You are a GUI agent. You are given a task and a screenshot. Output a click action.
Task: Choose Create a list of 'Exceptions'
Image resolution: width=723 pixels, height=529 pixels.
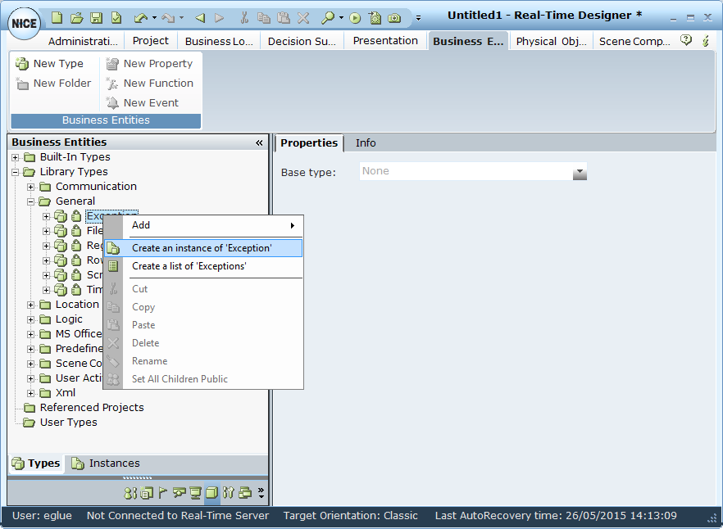click(x=189, y=266)
